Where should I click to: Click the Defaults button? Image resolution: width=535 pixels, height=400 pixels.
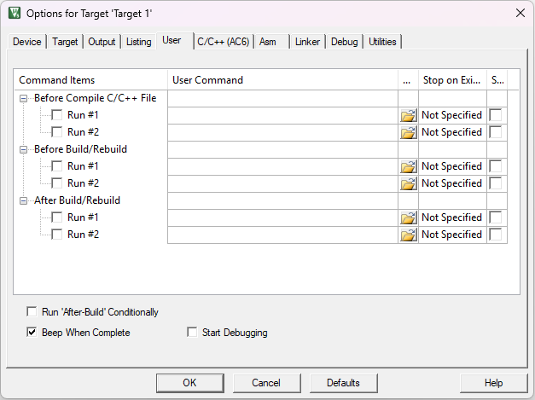343,383
